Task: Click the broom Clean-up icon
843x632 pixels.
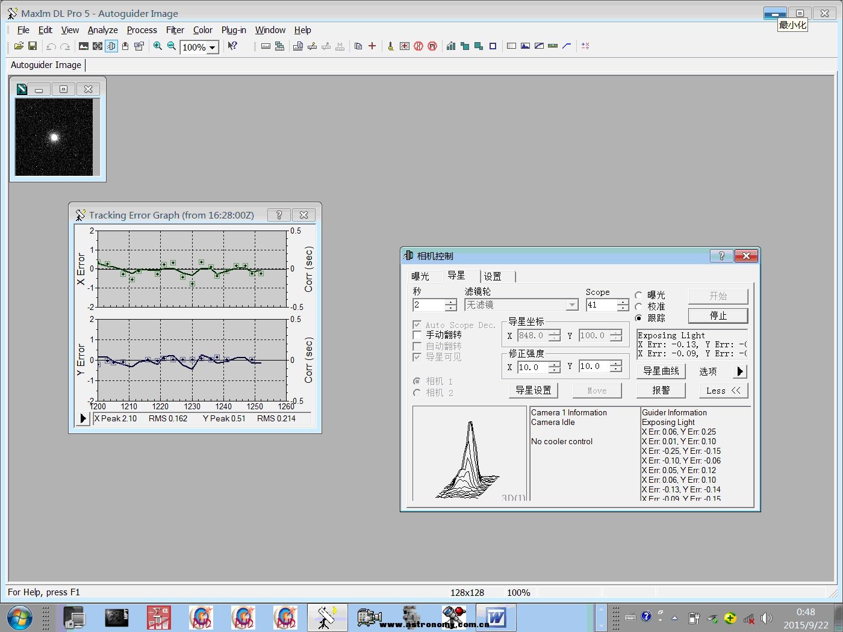Action: pos(391,46)
